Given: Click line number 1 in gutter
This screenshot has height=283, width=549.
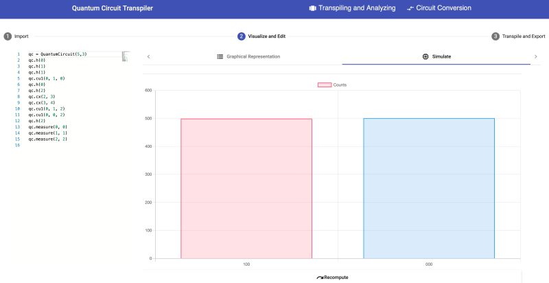Looking at the screenshot, I should [19, 54].
